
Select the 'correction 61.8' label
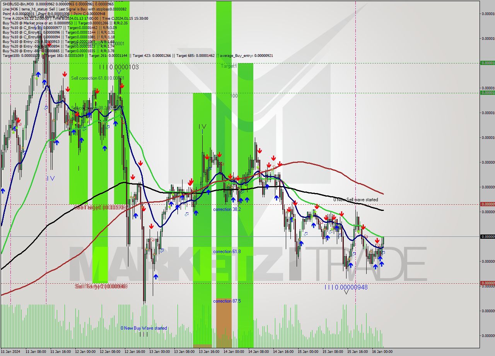pyautogui.click(x=227, y=252)
